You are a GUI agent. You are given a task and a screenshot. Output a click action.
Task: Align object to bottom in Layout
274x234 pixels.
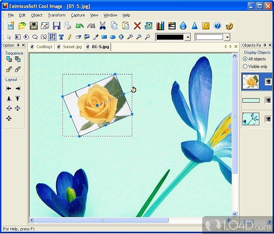[9, 98]
